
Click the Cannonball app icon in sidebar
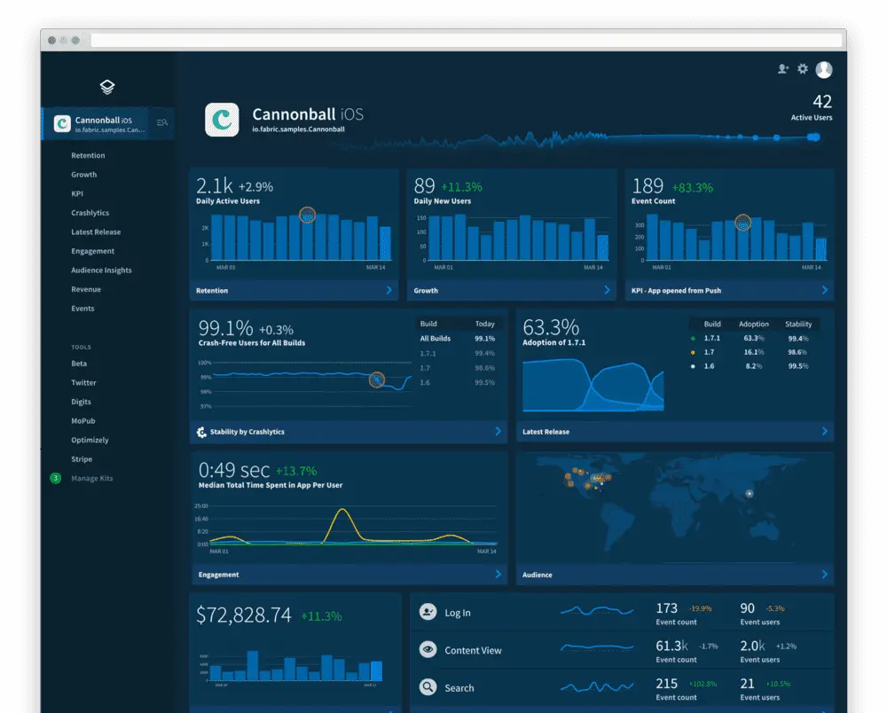(x=62, y=123)
